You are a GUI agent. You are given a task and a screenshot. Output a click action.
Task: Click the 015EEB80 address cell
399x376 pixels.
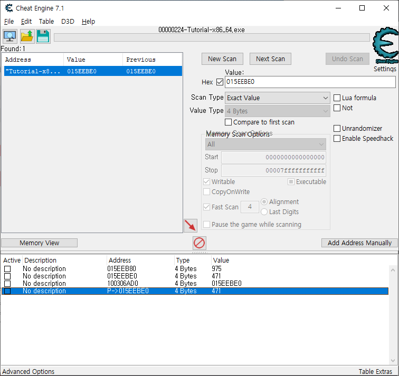click(x=121, y=269)
